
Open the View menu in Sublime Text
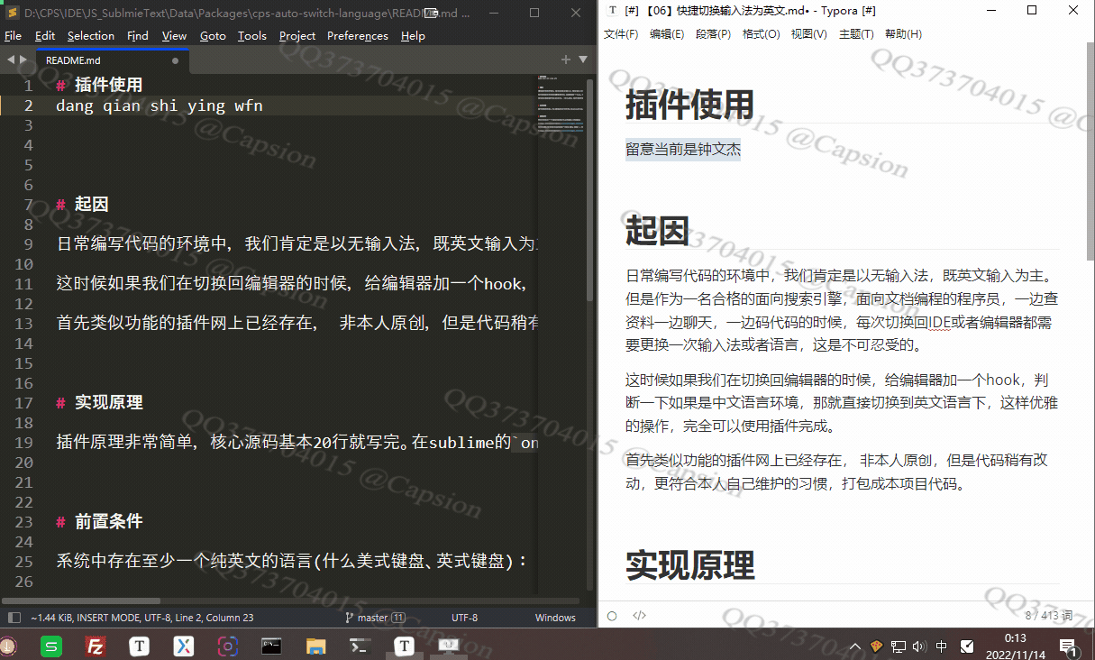pos(175,36)
